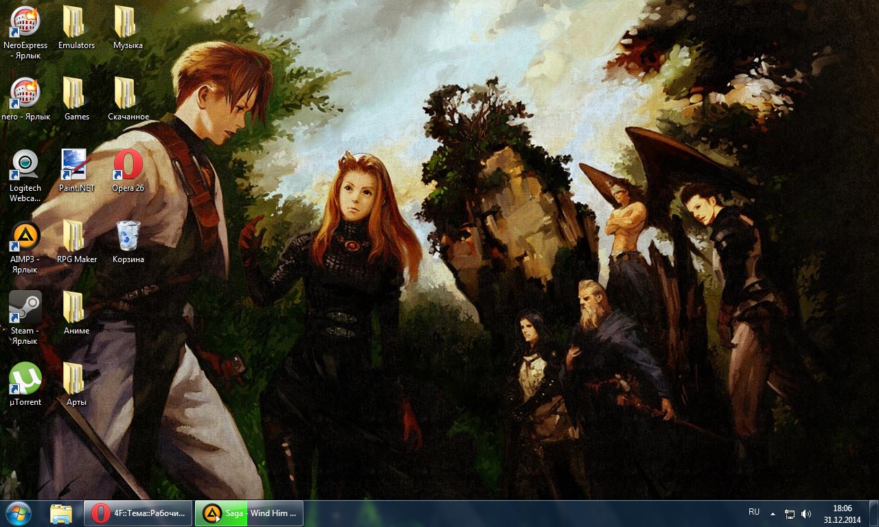Select the NeroExpress shortcut icon
The image size is (879, 527).
click(x=25, y=21)
